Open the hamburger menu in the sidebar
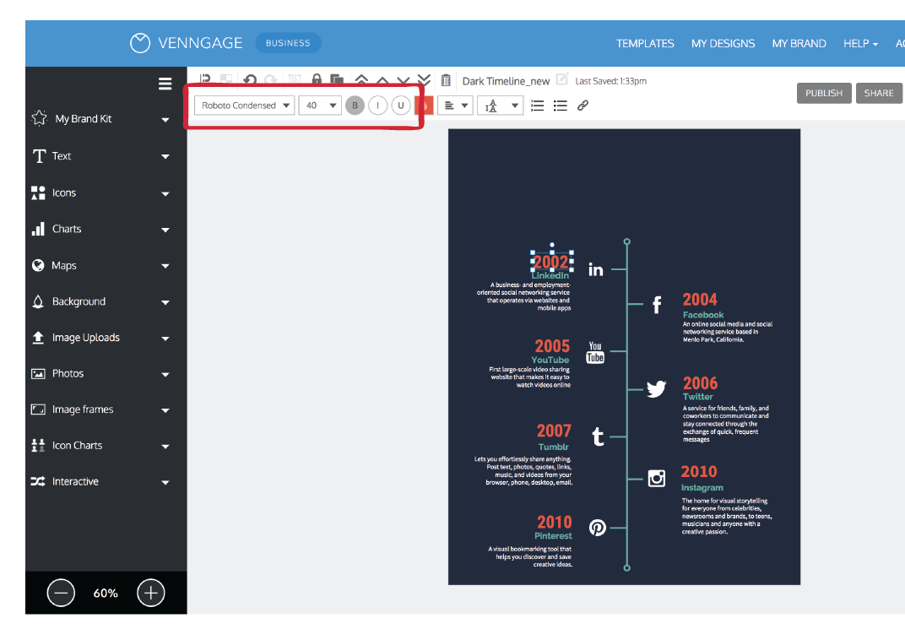Image resolution: width=905 pixels, height=629 pixels. pos(165,84)
